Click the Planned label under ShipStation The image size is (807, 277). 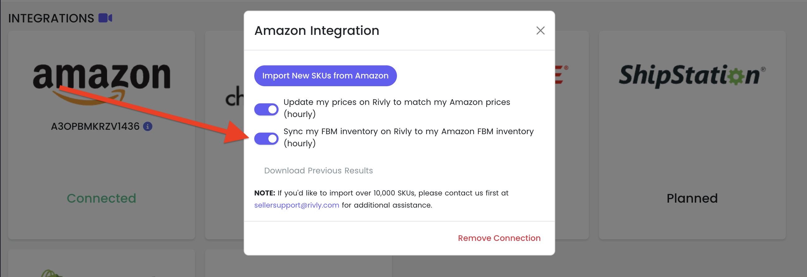[x=692, y=199]
